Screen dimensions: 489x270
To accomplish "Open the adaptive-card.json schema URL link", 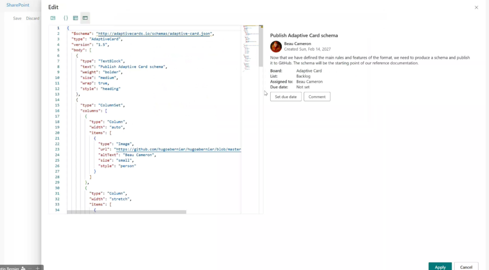I will point(154,34).
